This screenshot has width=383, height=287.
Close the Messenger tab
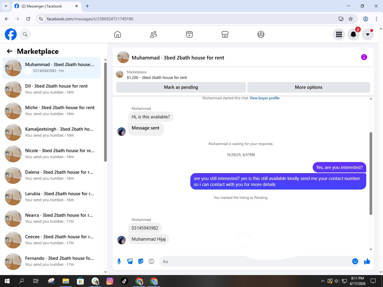[x=77, y=6]
